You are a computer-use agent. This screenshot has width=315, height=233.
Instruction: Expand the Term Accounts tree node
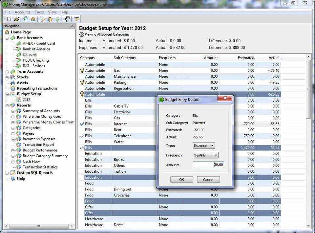[x=7, y=71]
